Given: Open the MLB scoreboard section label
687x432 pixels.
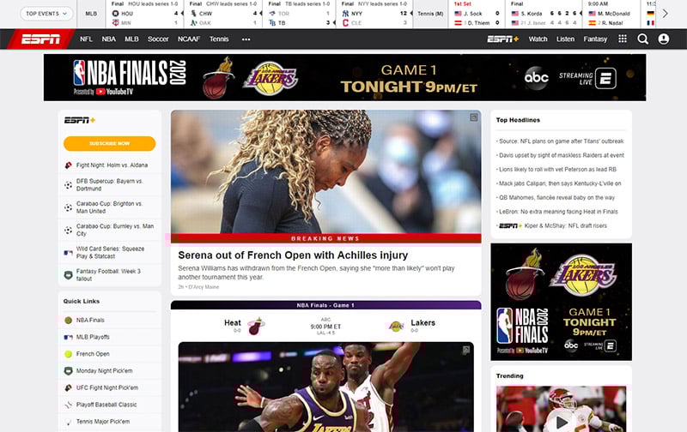Looking at the screenshot, I should (91, 14).
